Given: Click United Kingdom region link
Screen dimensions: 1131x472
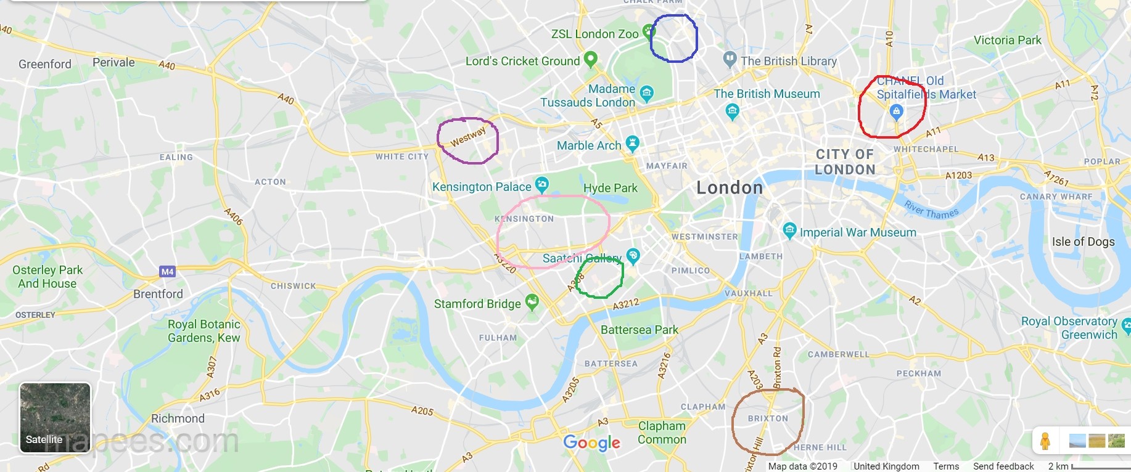Looking at the screenshot, I should [x=886, y=466].
